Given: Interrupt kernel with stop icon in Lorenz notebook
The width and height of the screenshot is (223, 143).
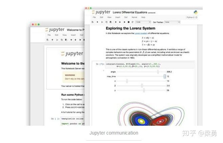Looking at the screenshot, I should [x=129, y=22].
